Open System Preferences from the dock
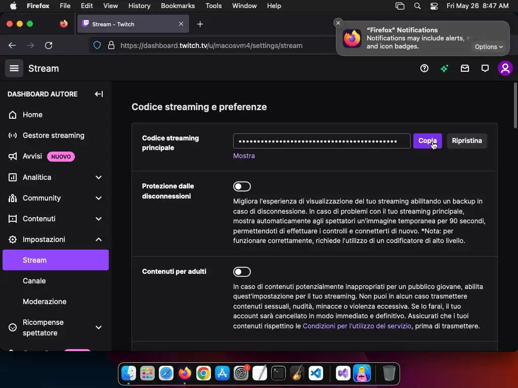518x388 pixels. pyautogui.click(x=241, y=373)
